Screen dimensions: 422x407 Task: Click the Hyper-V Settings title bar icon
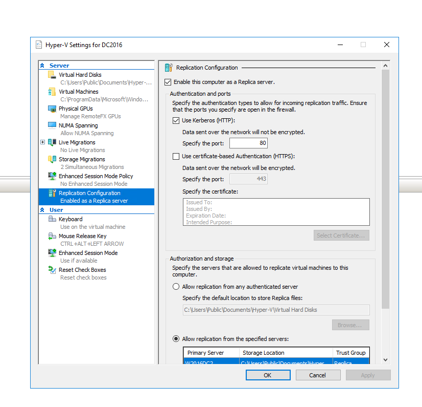click(39, 45)
